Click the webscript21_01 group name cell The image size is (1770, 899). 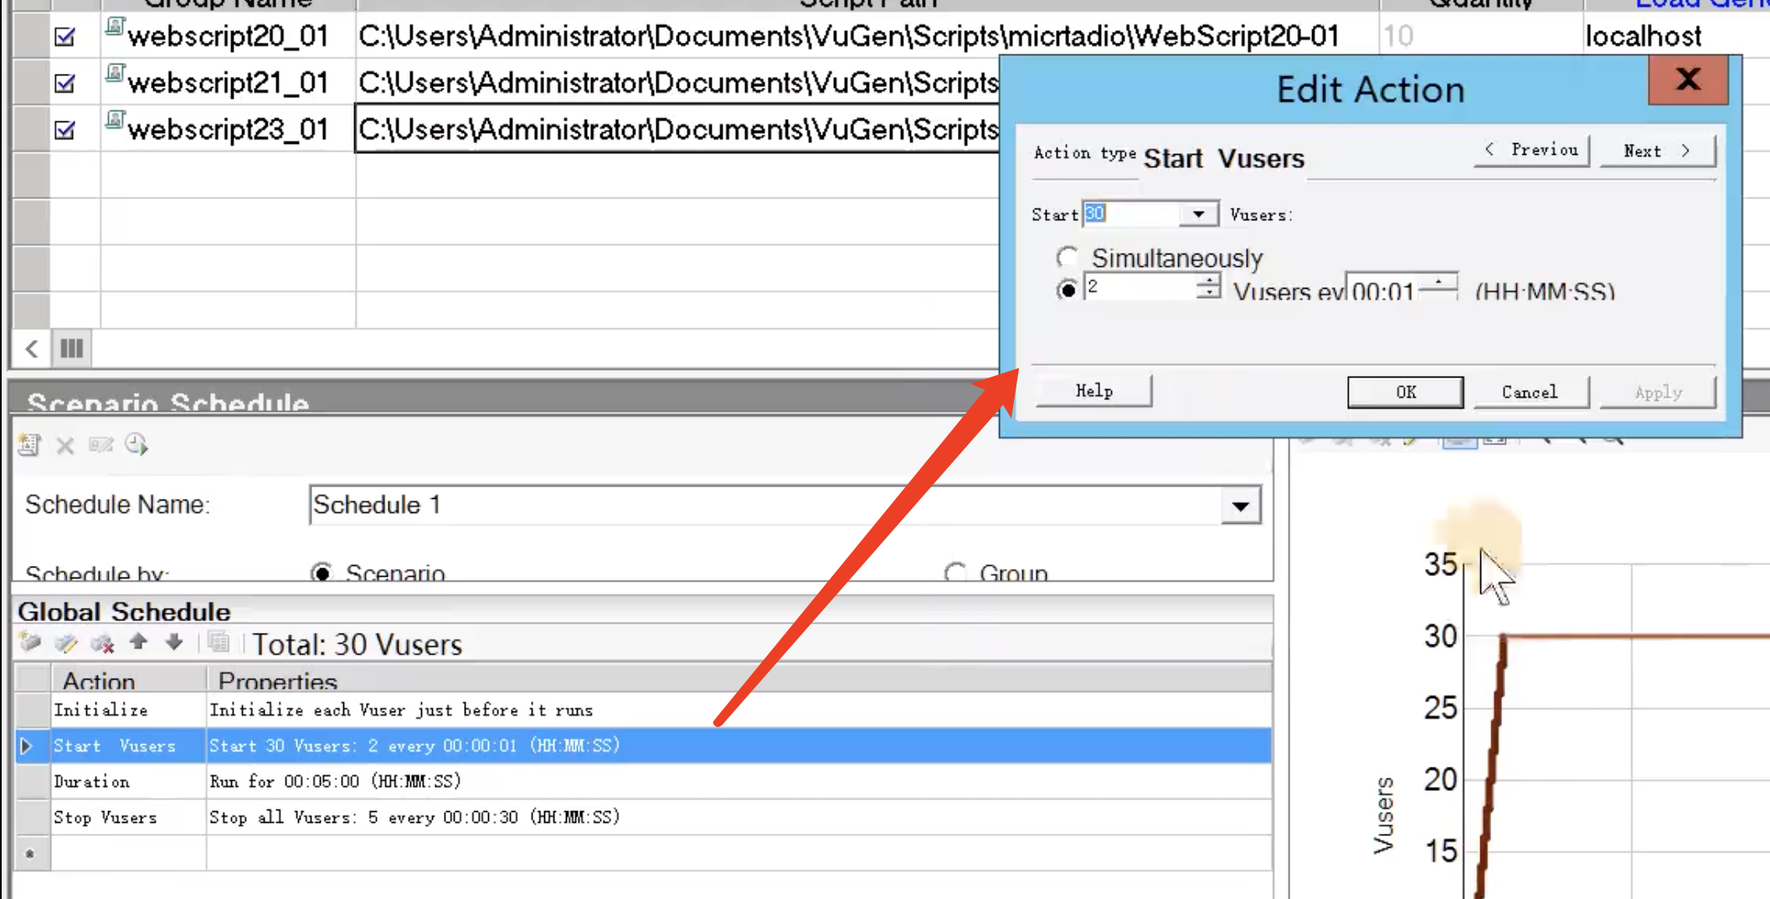[x=228, y=83]
